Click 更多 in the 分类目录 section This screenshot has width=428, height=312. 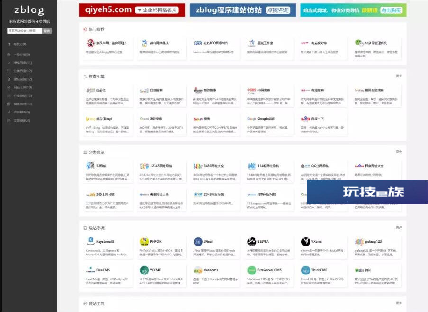coord(399,152)
